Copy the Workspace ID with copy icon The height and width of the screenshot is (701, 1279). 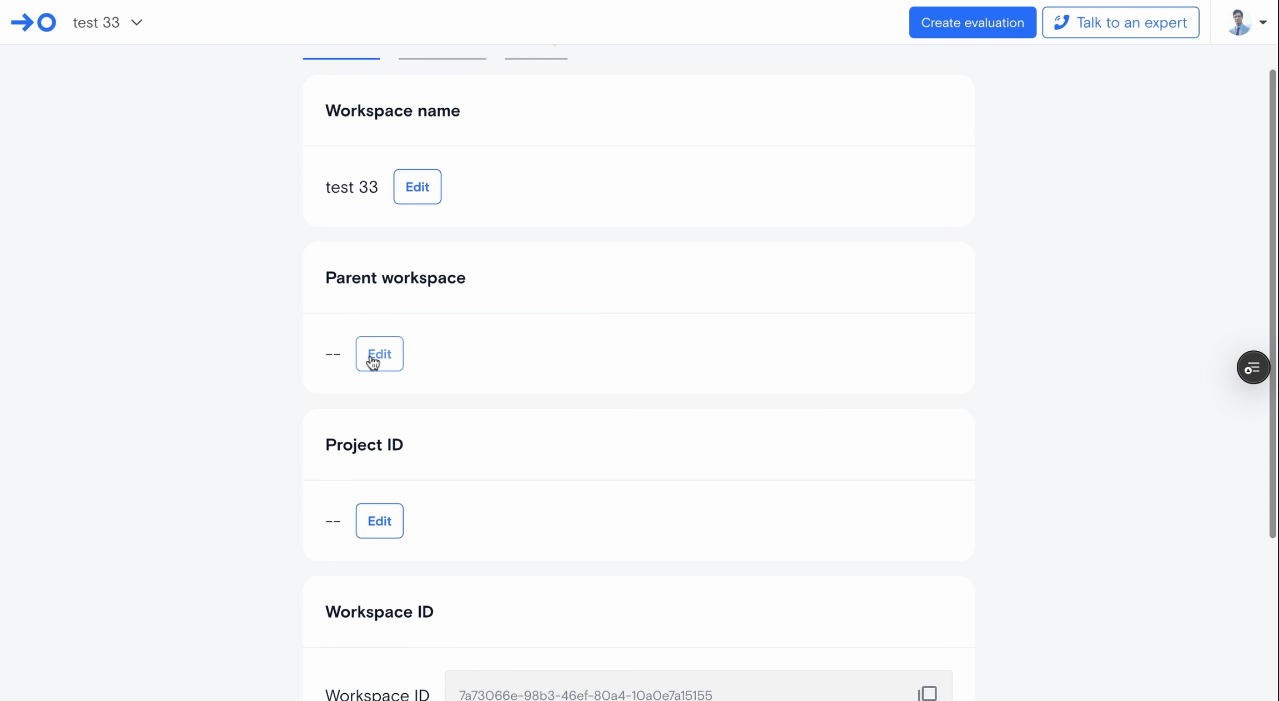[927, 693]
